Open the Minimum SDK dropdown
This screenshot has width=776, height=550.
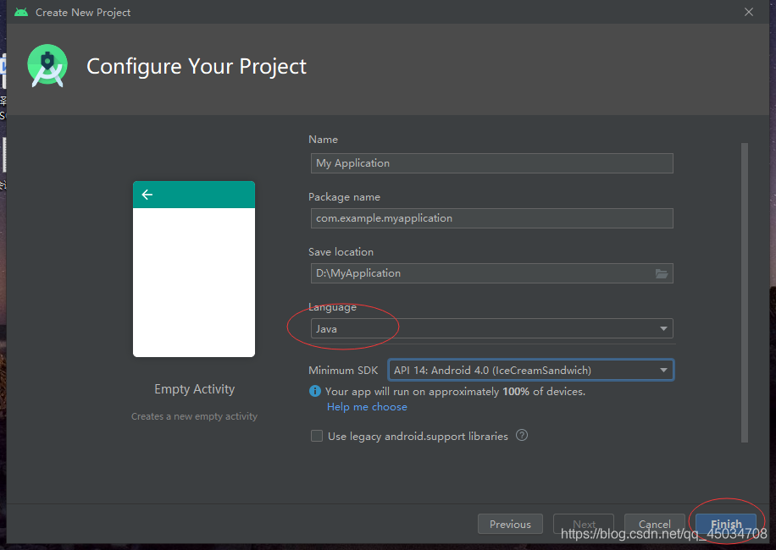pos(663,370)
